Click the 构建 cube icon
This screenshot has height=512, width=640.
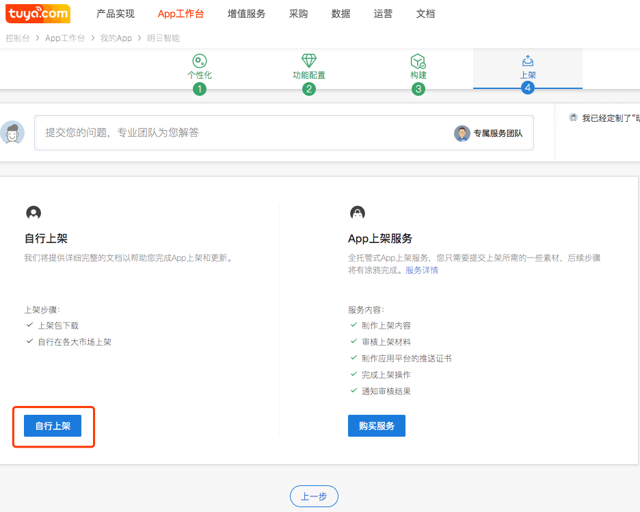(418, 61)
